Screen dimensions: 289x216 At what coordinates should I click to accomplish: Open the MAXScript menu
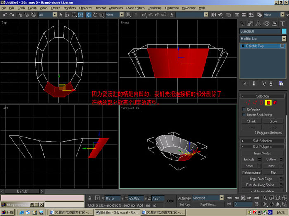coord(189,8)
